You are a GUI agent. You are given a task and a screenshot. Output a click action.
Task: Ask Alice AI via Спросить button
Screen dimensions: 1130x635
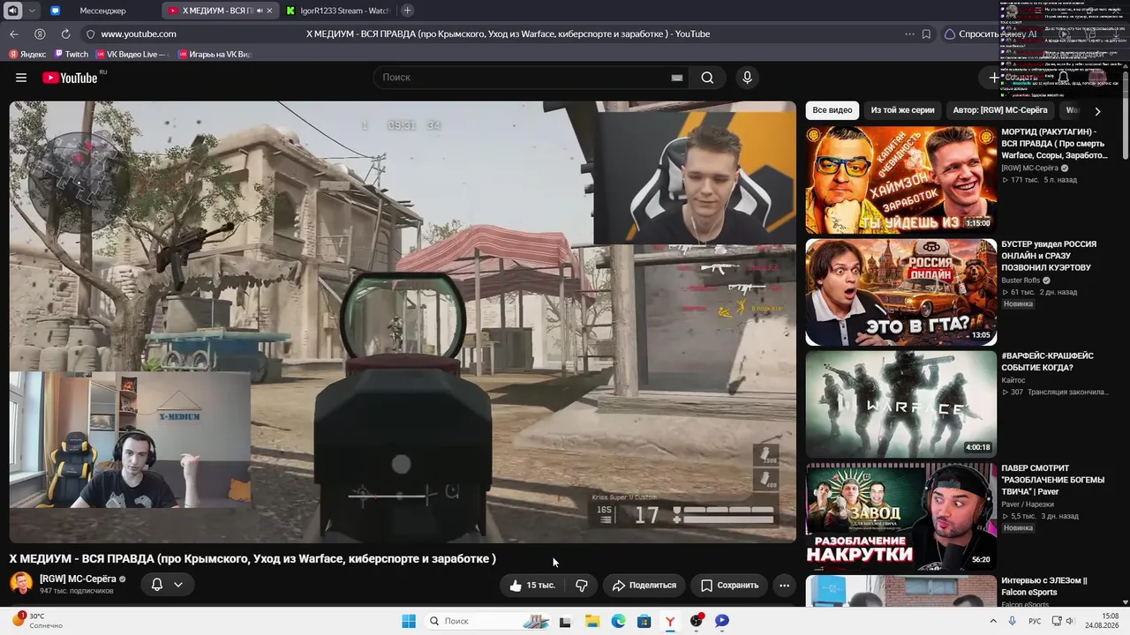[990, 34]
